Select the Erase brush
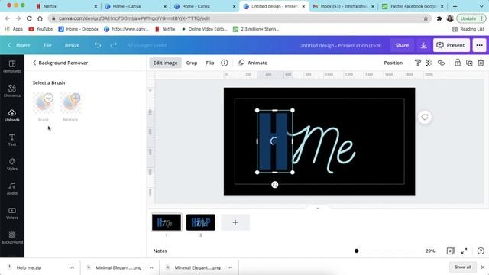 click(44, 107)
